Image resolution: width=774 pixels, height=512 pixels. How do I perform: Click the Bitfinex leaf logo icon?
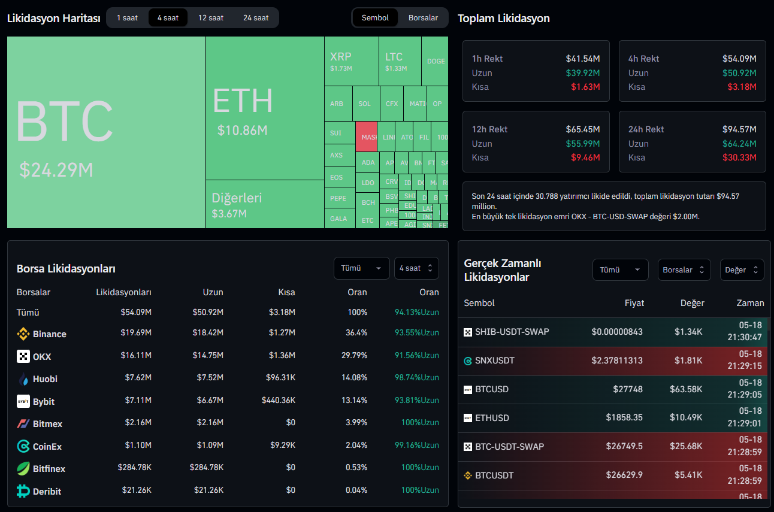click(x=23, y=468)
